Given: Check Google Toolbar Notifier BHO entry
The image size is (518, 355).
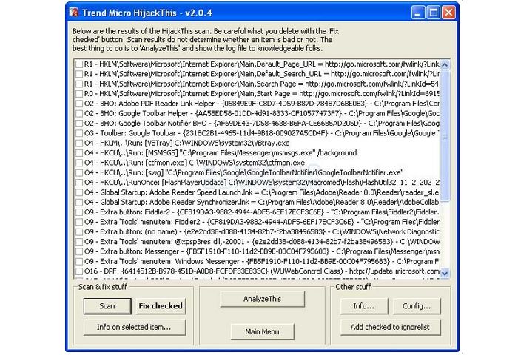Looking at the screenshot, I should [x=79, y=124].
